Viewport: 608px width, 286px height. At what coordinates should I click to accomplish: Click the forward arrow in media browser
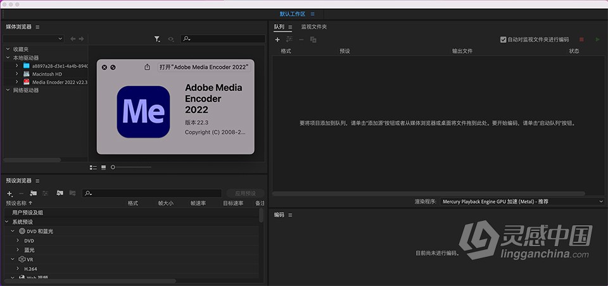pyautogui.click(x=82, y=39)
